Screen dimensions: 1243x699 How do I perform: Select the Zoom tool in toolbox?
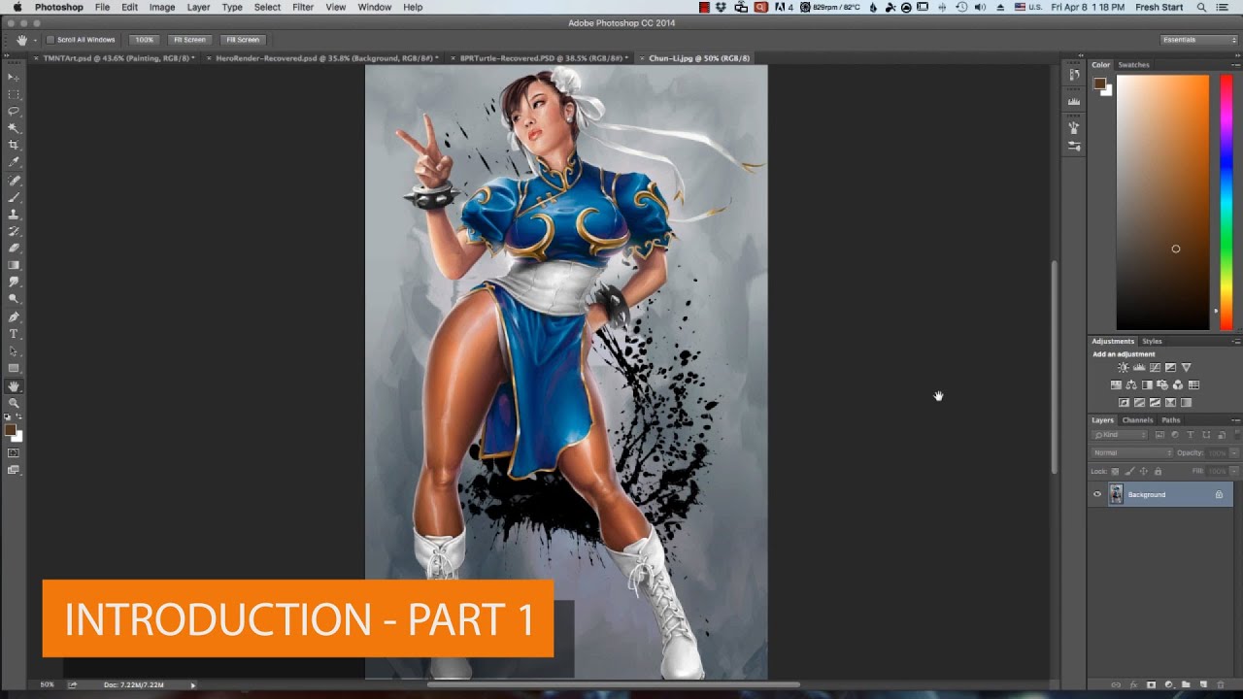coord(14,402)
